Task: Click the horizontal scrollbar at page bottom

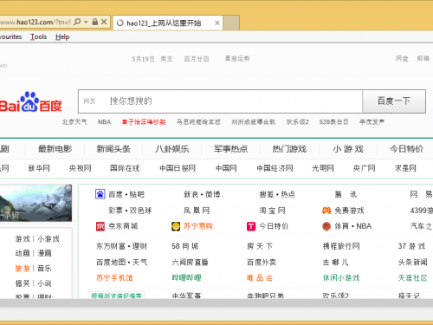Action: 216,303
